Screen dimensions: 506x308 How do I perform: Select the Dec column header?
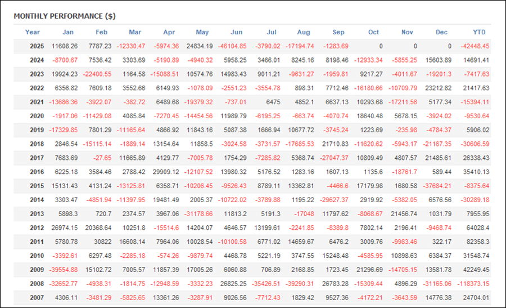pyautogui.click(x=441, y=32)
